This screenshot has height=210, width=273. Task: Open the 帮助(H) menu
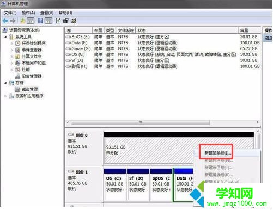[65, 13]
